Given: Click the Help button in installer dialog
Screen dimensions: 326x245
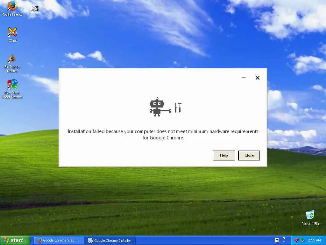Looking at the screenshot, I should 224,155.
